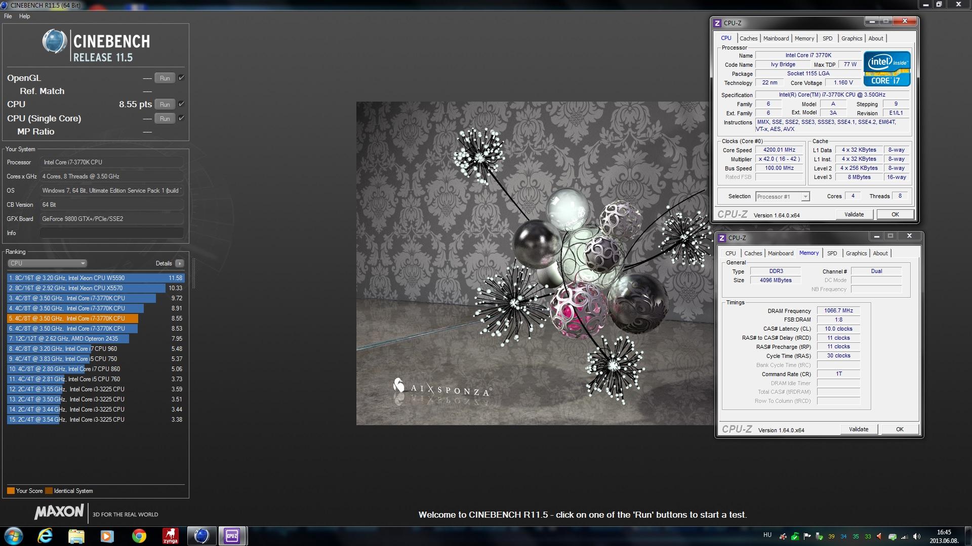Image resolution: width=972 pixels, height=546 pixels.
Task: Select ranking row 15 Intel Core i3-3225 3.38
Action: [x=95, y=420]
